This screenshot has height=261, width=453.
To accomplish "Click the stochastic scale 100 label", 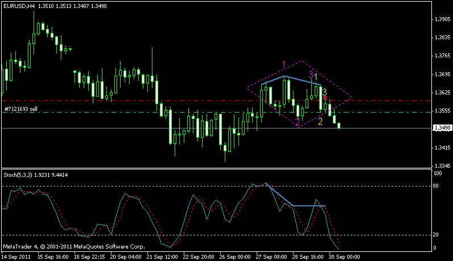I will click(438, 173).
